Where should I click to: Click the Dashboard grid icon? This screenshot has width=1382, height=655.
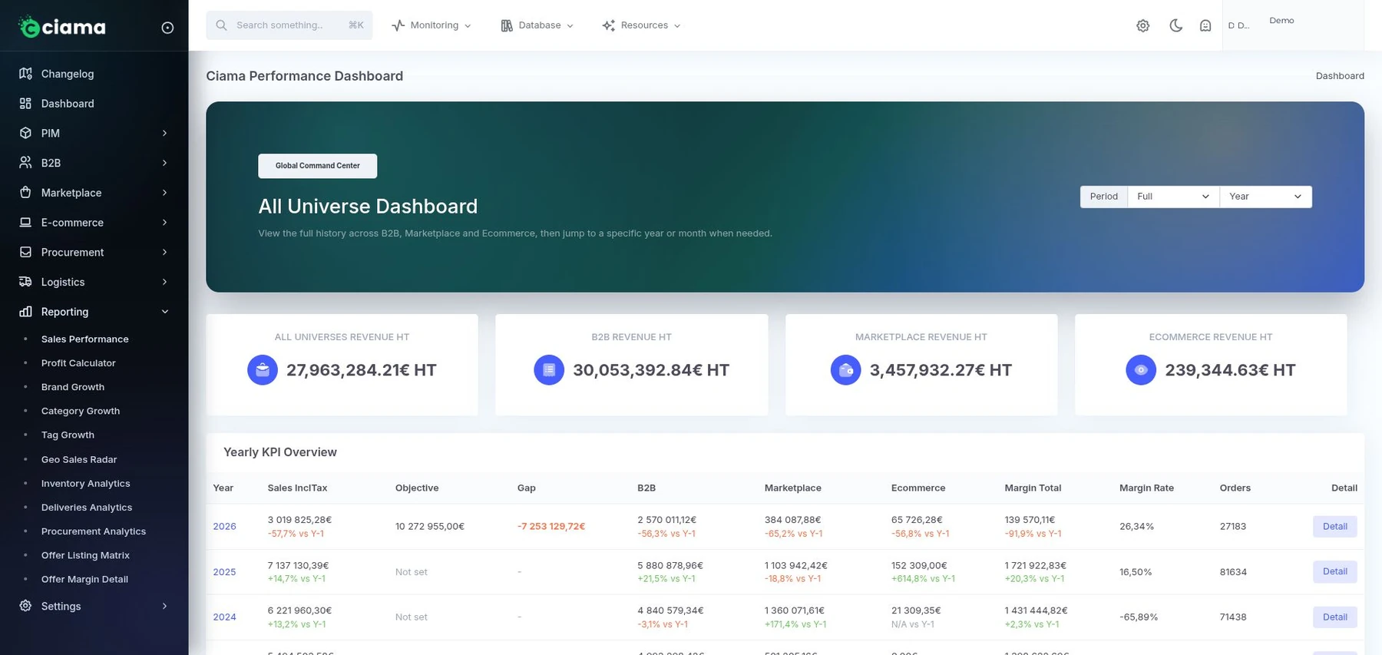25,104
